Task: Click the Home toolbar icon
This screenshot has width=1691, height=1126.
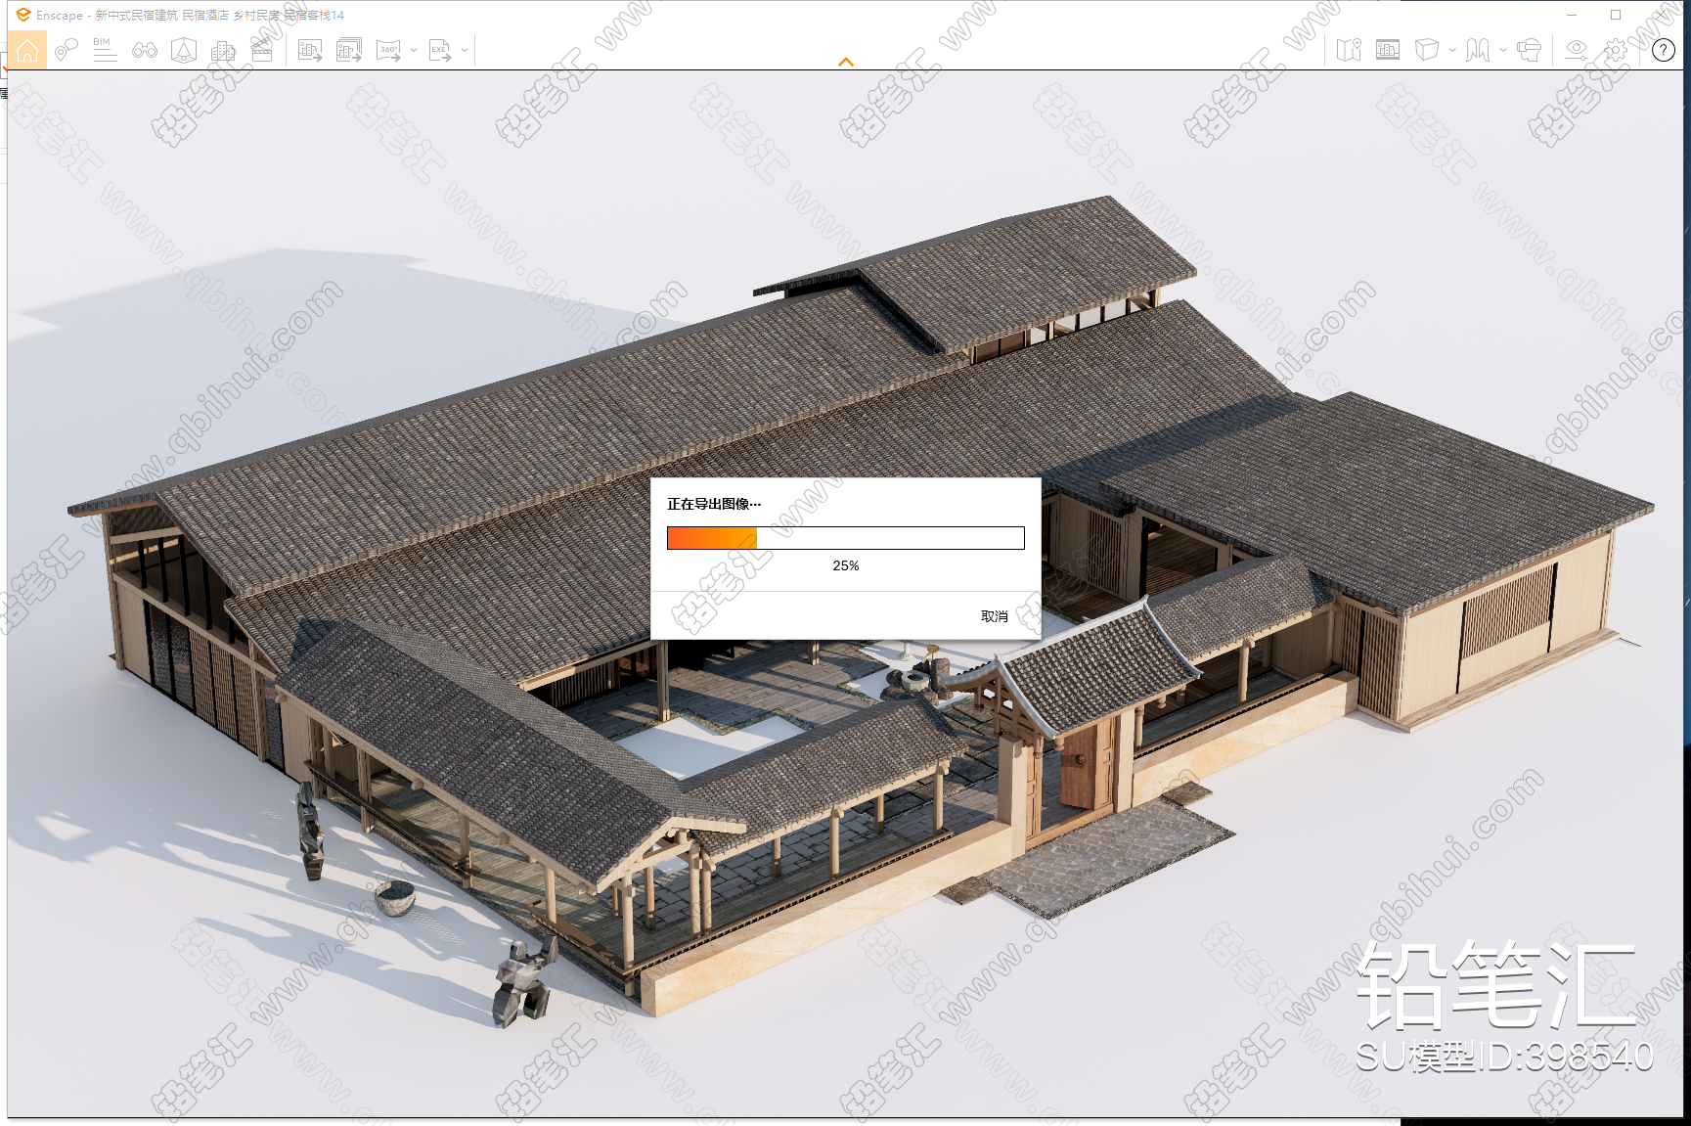Action: pyautogui.click(x=27, y=50)
